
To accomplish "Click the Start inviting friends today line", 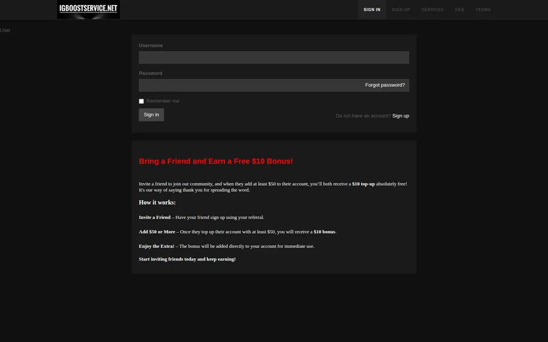I will tap(187, 259).
